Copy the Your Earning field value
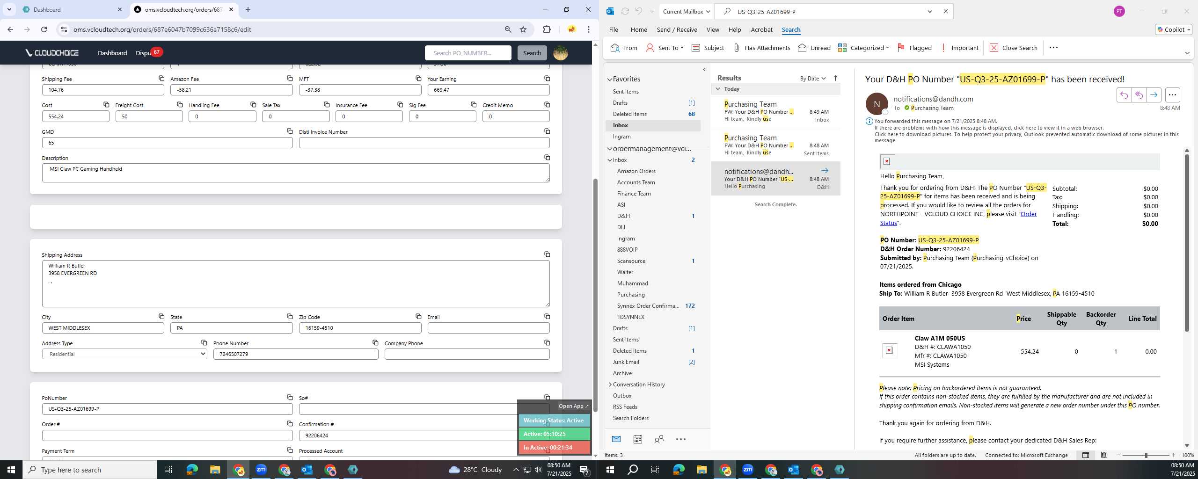Screen dimensions: 1198x479 (x=547, y=79)
